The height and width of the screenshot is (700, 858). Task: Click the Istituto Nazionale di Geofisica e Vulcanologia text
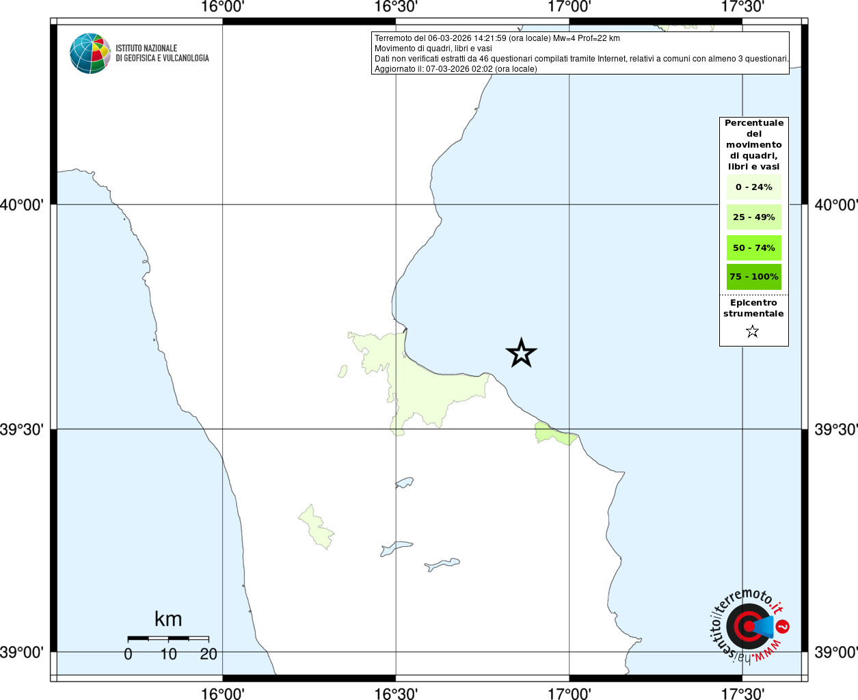162,53
